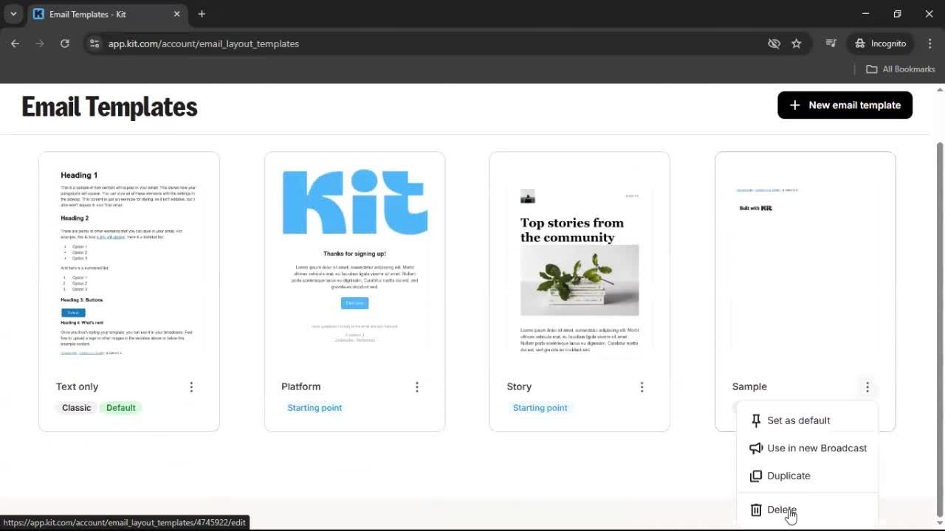Toggle the crossed-eye icon in the address bar

tap(774, 44)
